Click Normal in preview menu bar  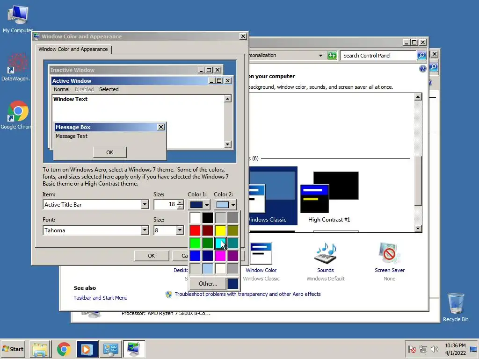(x=61, y=89)
